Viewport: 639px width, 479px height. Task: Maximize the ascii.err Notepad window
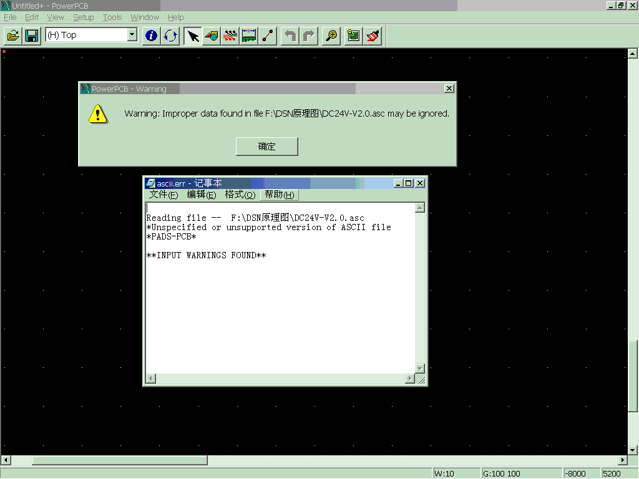pos(409,183)
